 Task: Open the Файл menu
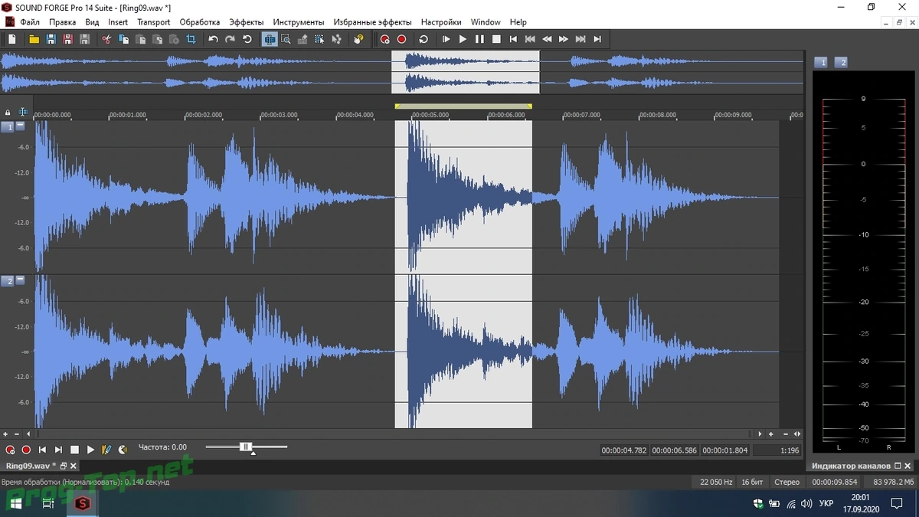(30, 22)
